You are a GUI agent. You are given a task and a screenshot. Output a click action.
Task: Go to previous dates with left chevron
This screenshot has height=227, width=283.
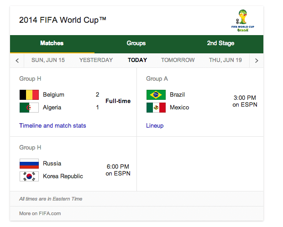click(x=17, y=61)
